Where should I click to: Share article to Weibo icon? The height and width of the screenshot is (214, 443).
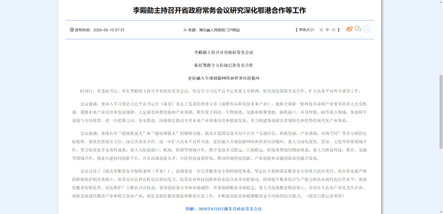[349, 29]
